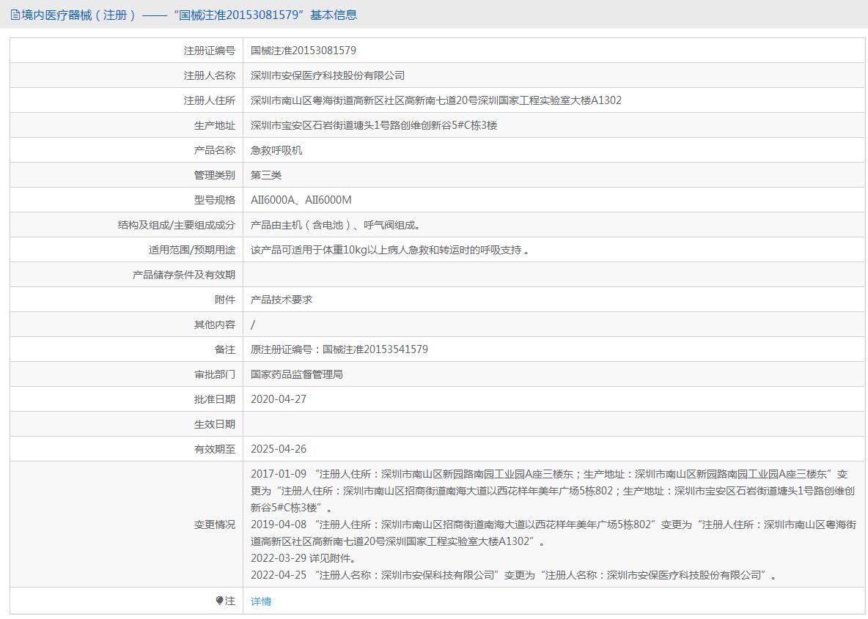Select the 注册证编号 value 国械注准20153081579 in the table
Viewport: 868px width, 619px height.
pos(304,51)
